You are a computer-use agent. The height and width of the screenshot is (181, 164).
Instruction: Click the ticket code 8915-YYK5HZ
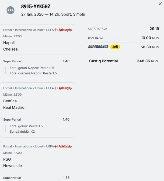[x=36, y=7]
